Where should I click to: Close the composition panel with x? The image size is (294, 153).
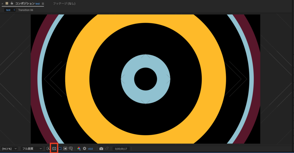[2, 3]
